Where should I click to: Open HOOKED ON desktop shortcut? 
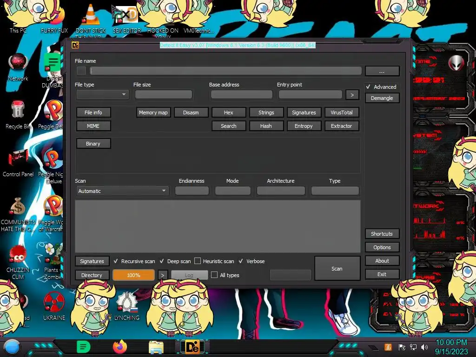tap(163, 19)
